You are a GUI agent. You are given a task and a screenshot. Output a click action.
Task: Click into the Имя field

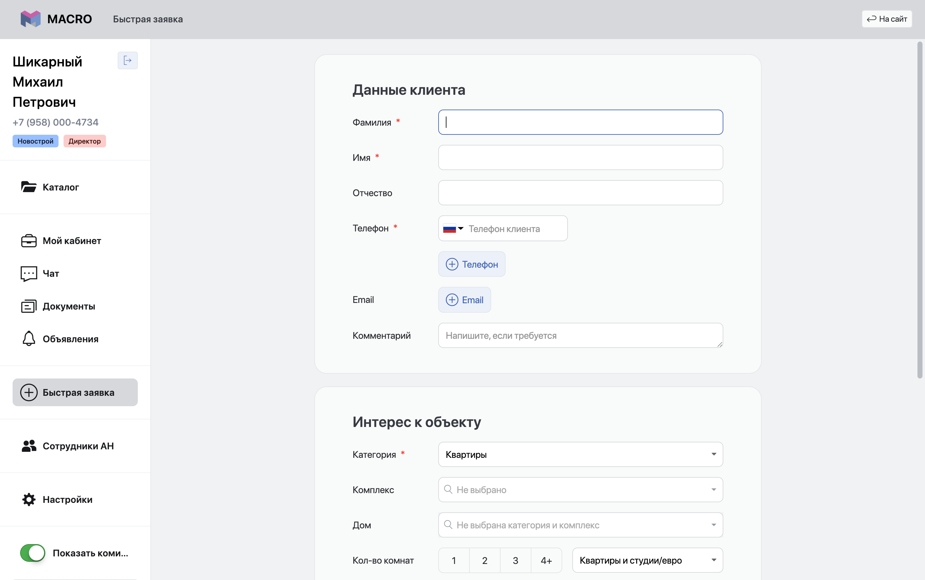[x=580, y=158]
